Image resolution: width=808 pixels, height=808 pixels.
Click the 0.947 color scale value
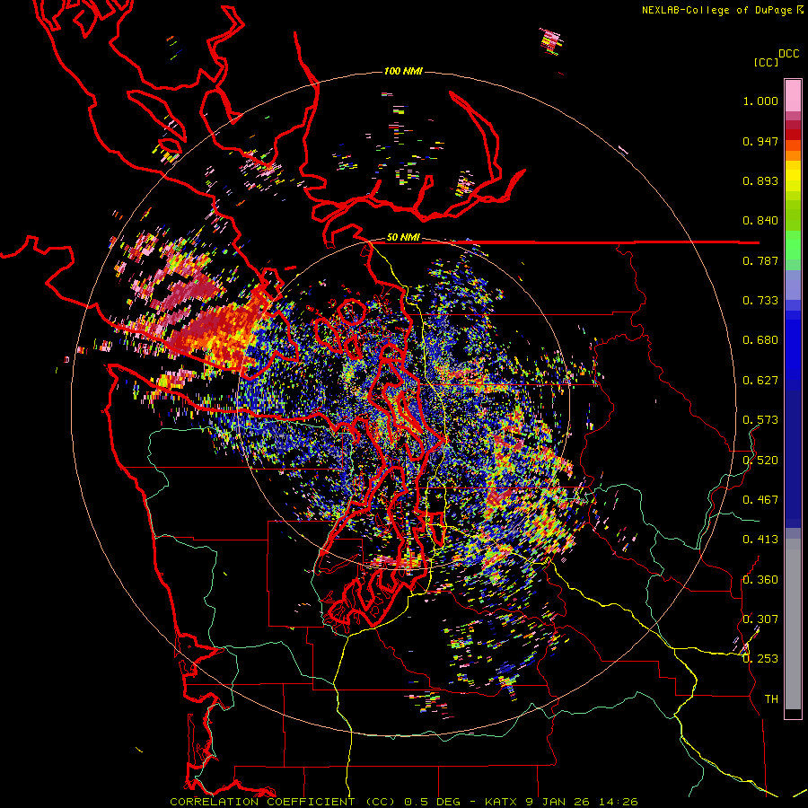tap(760, 141)
